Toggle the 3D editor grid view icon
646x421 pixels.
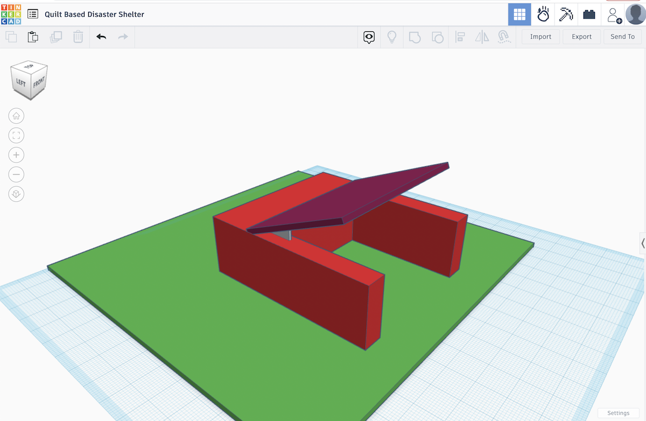pos(519,14)
